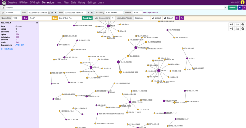Click the node distance increase icon
Viewport: 246px width, 128px height.
231,25
